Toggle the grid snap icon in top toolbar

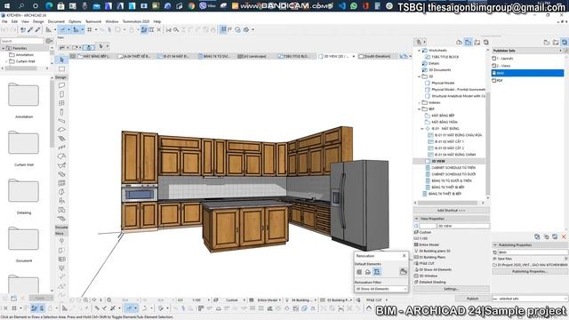89,29
